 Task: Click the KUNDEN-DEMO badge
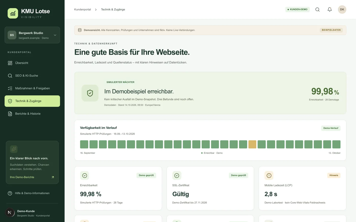(x=297, y=9)
